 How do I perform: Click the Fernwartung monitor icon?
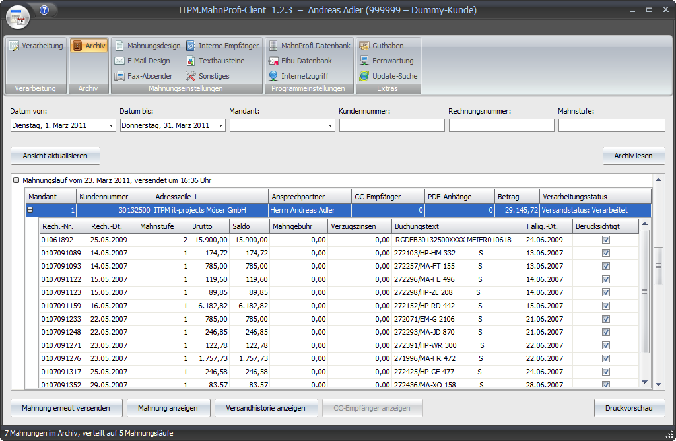click(x=364, y=61)
